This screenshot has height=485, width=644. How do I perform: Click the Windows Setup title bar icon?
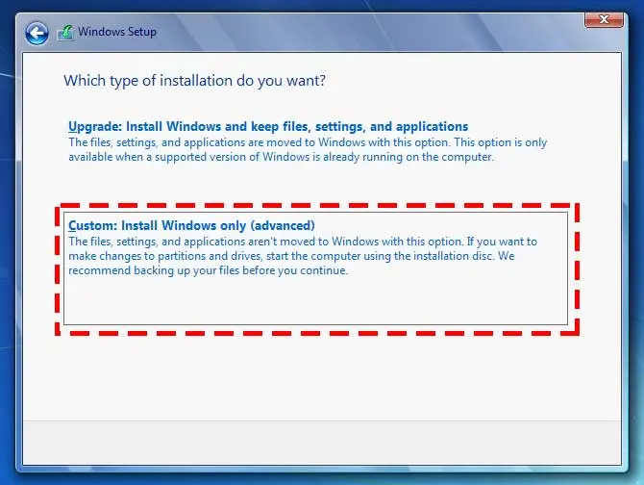[66, 33]
